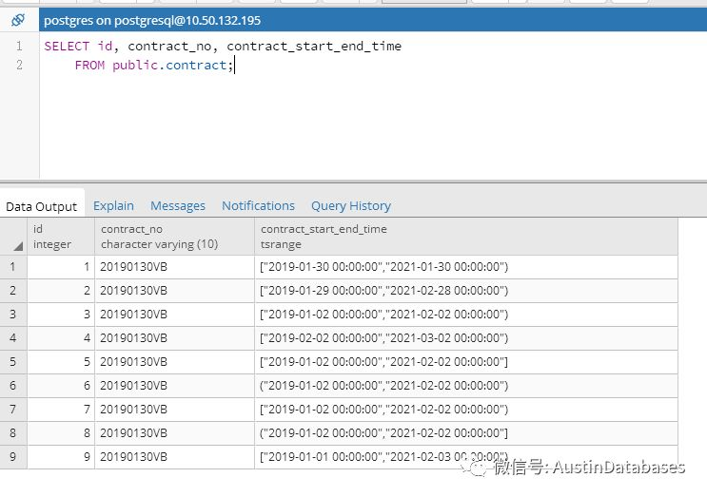Click the range cell starting 2019-01-01

466,457
